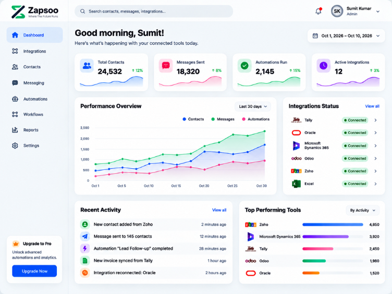Click the Connected badge for Tally
This screenshot has width=392, height=294.
[x=355, y=120]
